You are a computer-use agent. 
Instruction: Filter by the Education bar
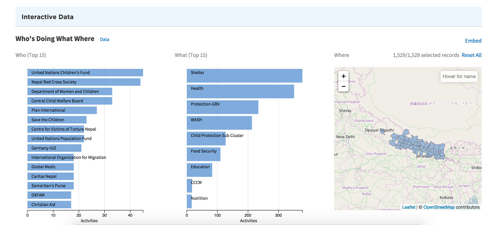click(200, 170)
